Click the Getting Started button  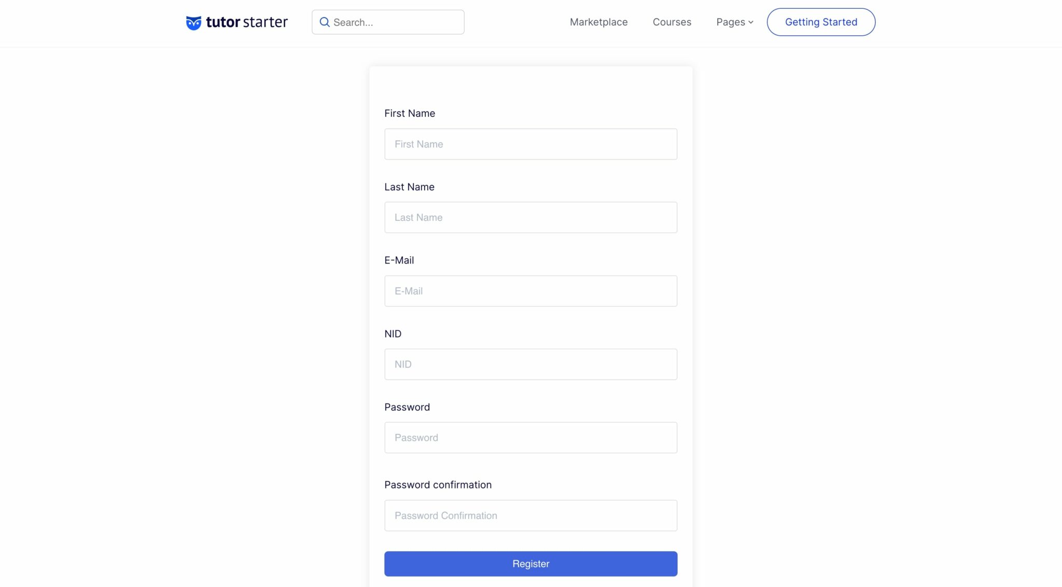(x=820, y=22)
